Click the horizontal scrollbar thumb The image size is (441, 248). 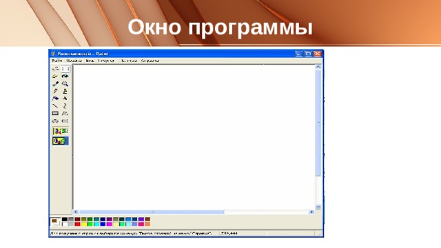[152, 211]
